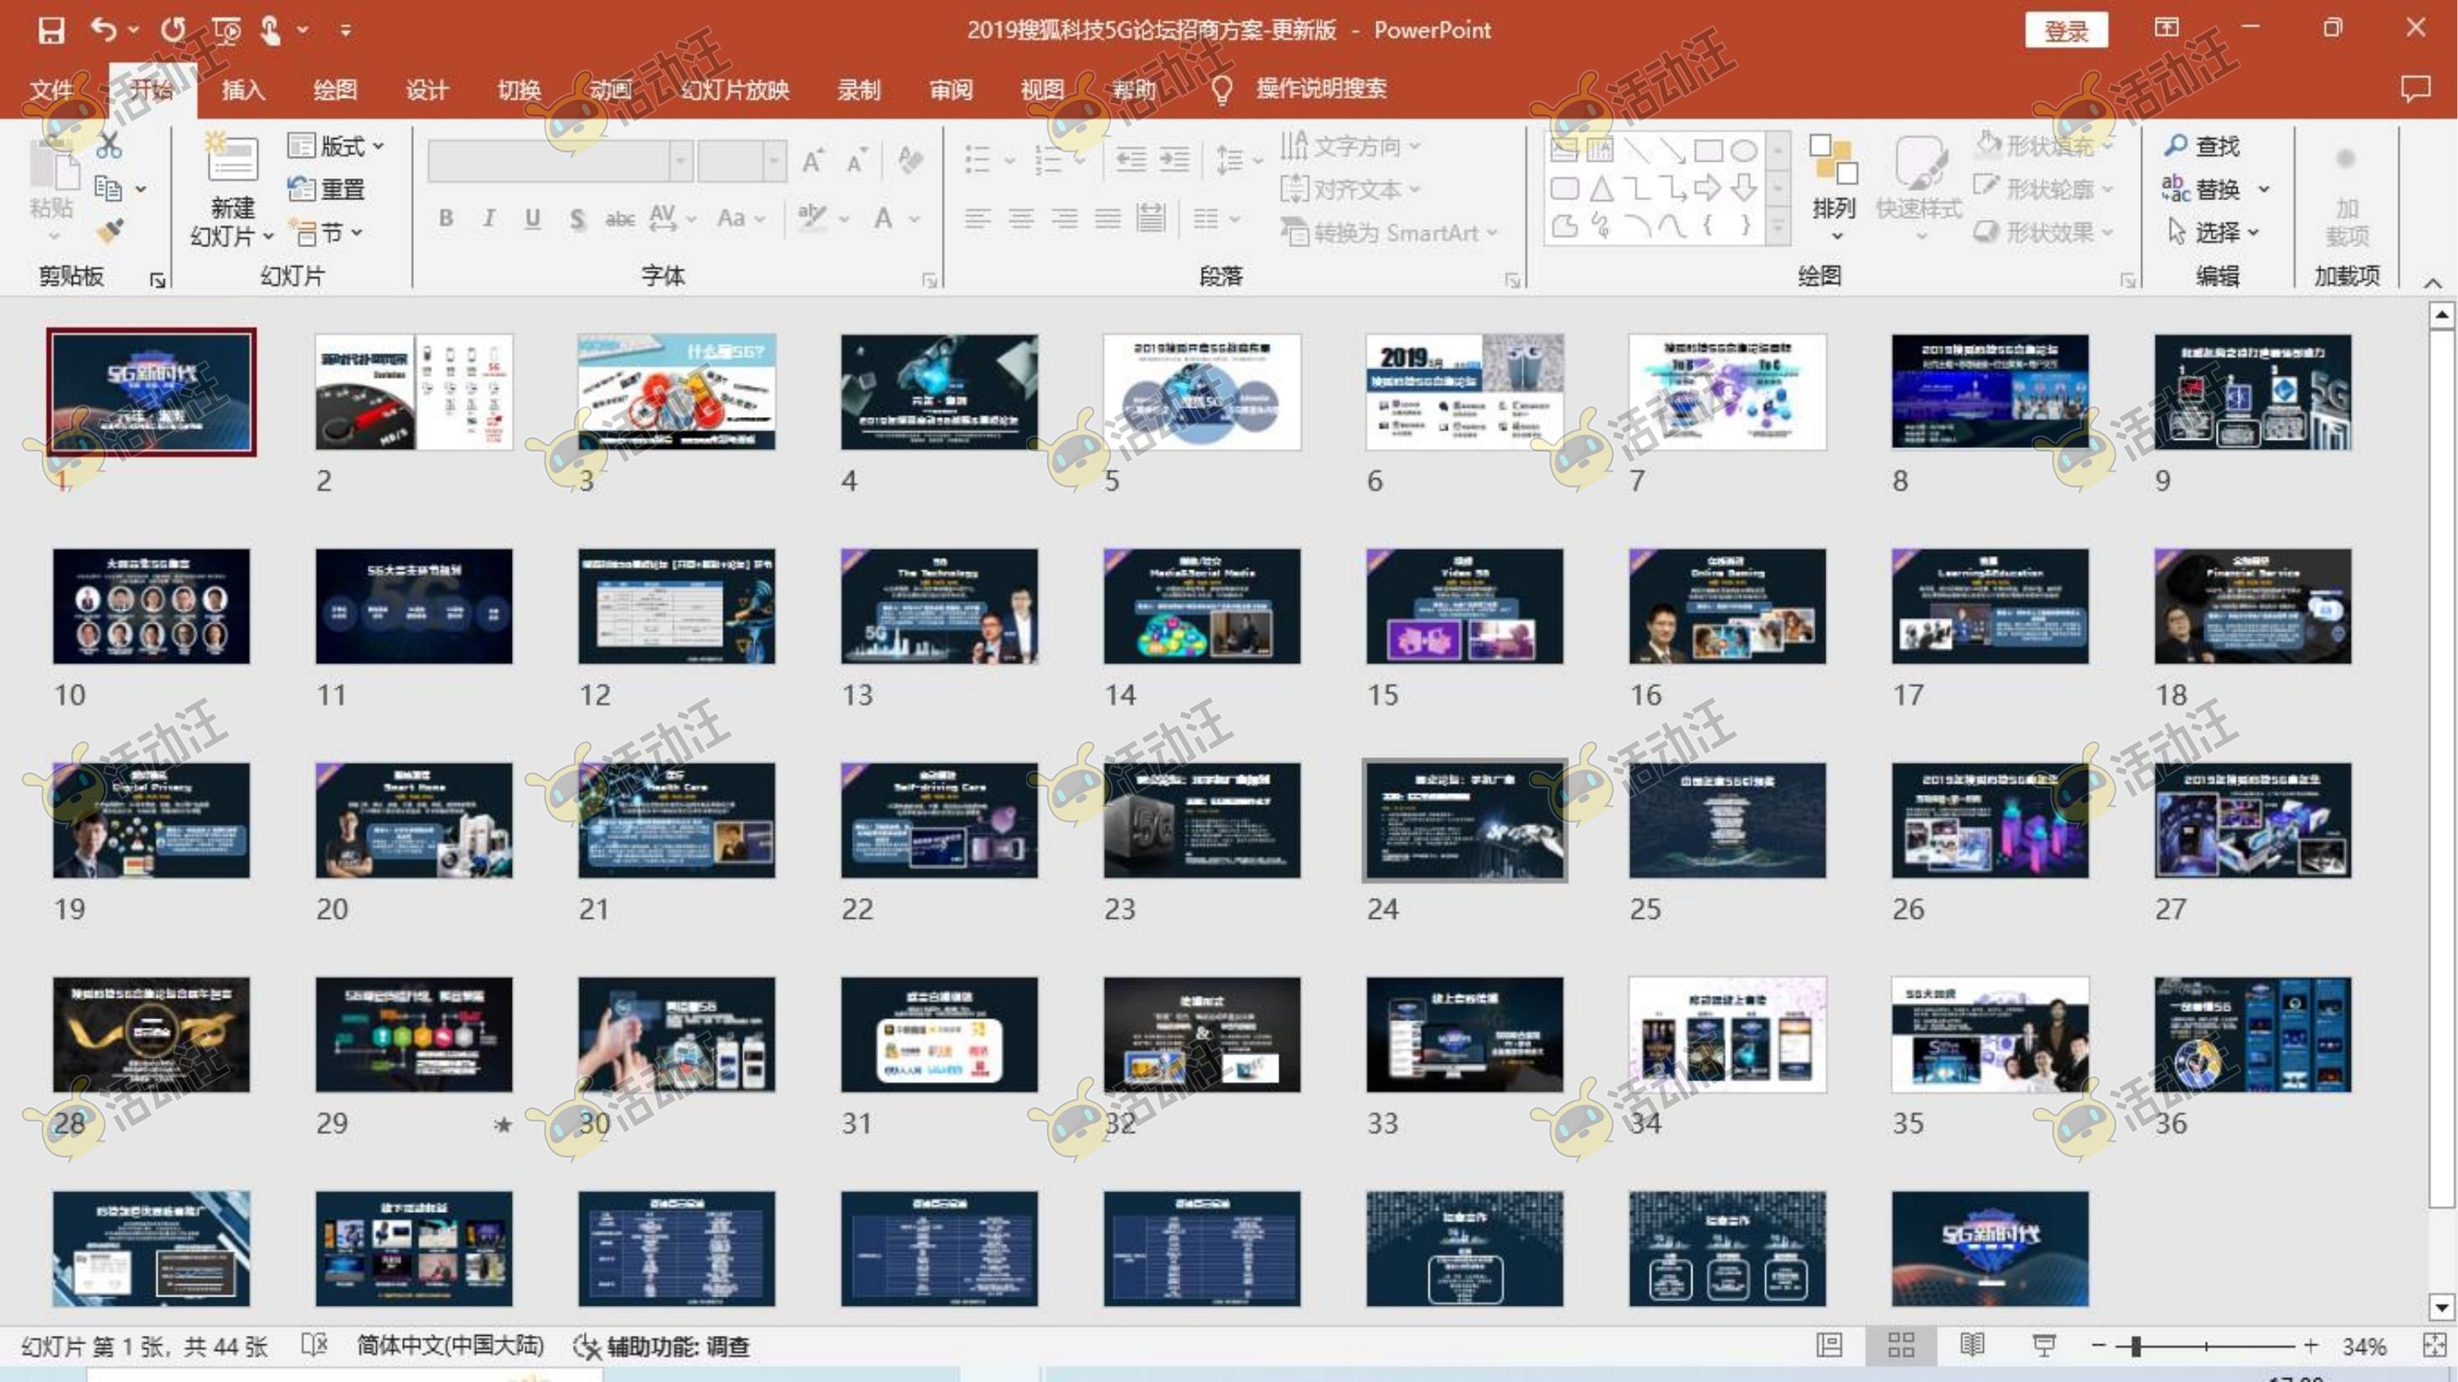This screenshot has width=2458, height=1382.
Task: Switch to the Transitions (切换) tab
Action: (x=519, y=90)
